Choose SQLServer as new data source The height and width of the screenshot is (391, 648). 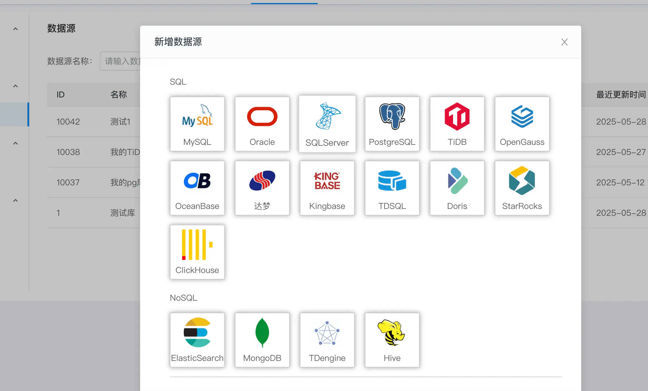click(327, 124)
